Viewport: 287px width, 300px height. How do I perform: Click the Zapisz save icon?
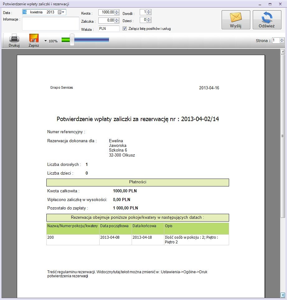click(x=34, y=38)
